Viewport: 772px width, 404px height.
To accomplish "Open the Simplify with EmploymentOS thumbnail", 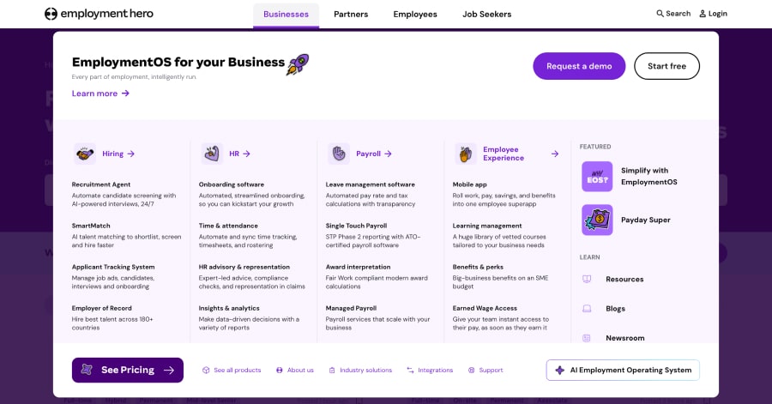I will [x=597, y=176].
